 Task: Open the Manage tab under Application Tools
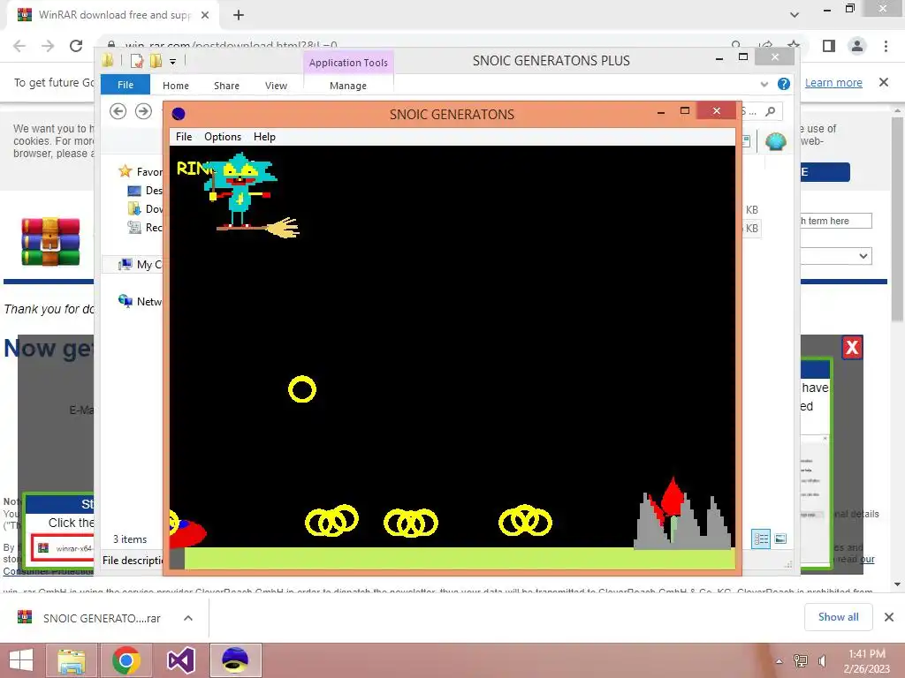[x=348, y=86]
